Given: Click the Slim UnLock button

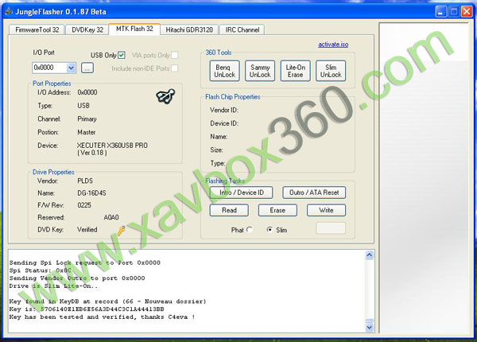Looking at the screenshot, I should [x=331, y=71].
